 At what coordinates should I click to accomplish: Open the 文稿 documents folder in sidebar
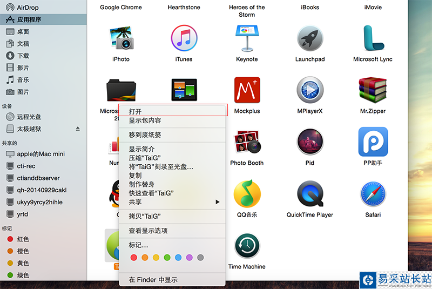click(43, 44)
